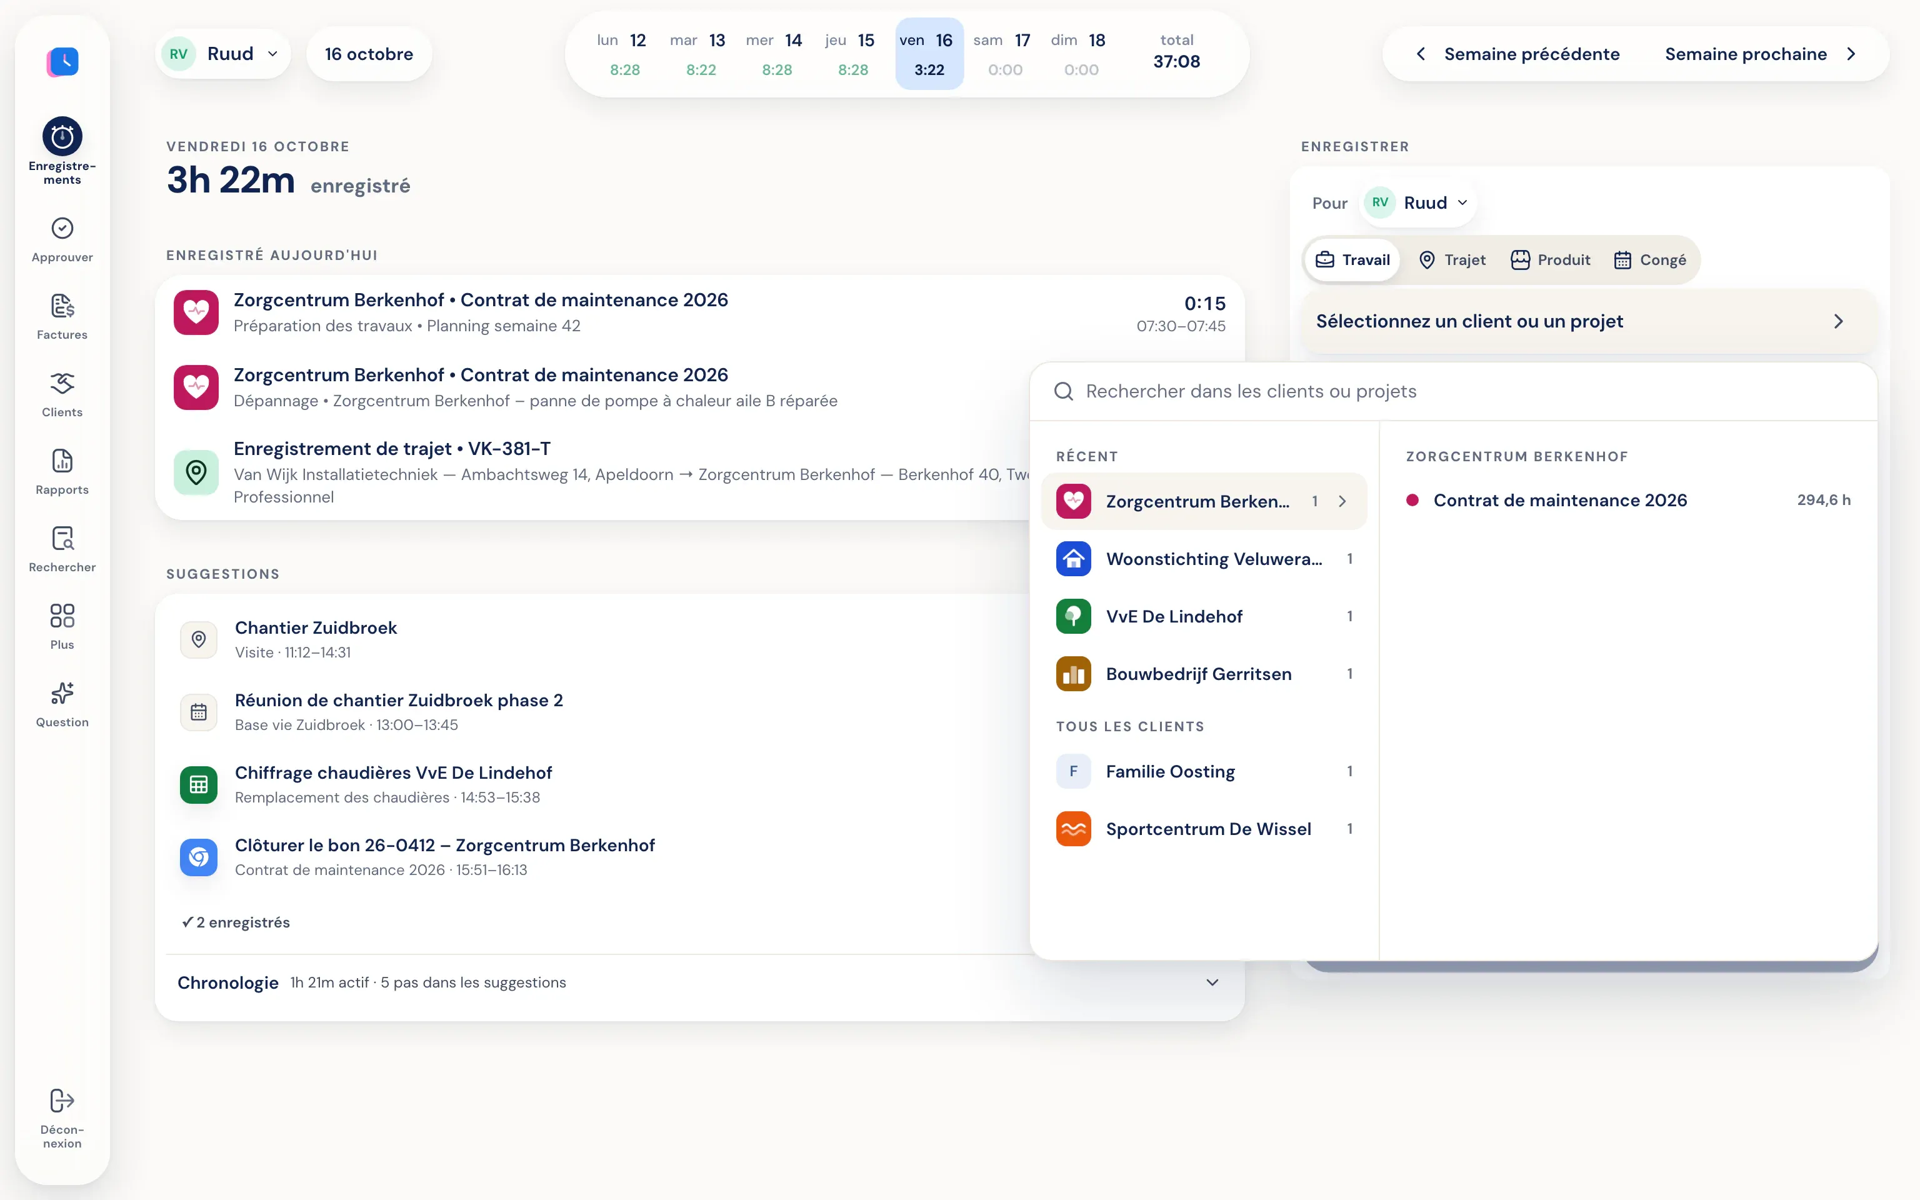The image size is (1920, 1200).
Task: Expand the Chronologie section
Action: tap(699, 982)
